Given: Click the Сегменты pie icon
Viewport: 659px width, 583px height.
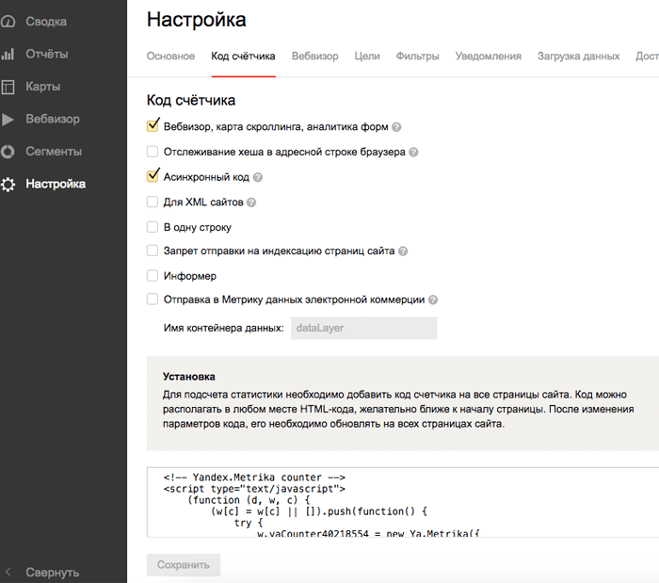Looking at the screenshot, I should tap(8, 152).
